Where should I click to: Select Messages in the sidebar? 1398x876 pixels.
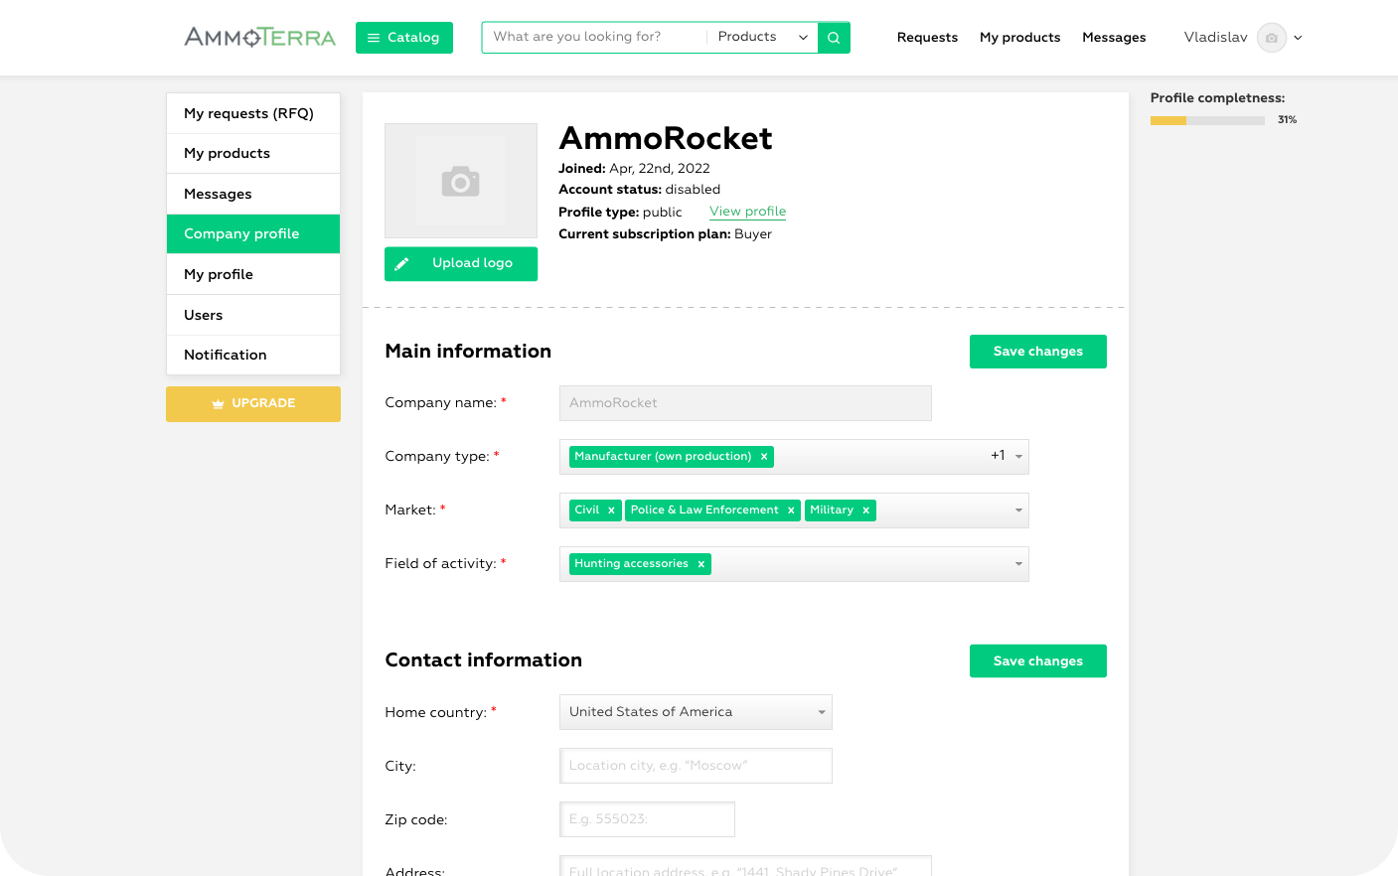click(x=253, y=194)
